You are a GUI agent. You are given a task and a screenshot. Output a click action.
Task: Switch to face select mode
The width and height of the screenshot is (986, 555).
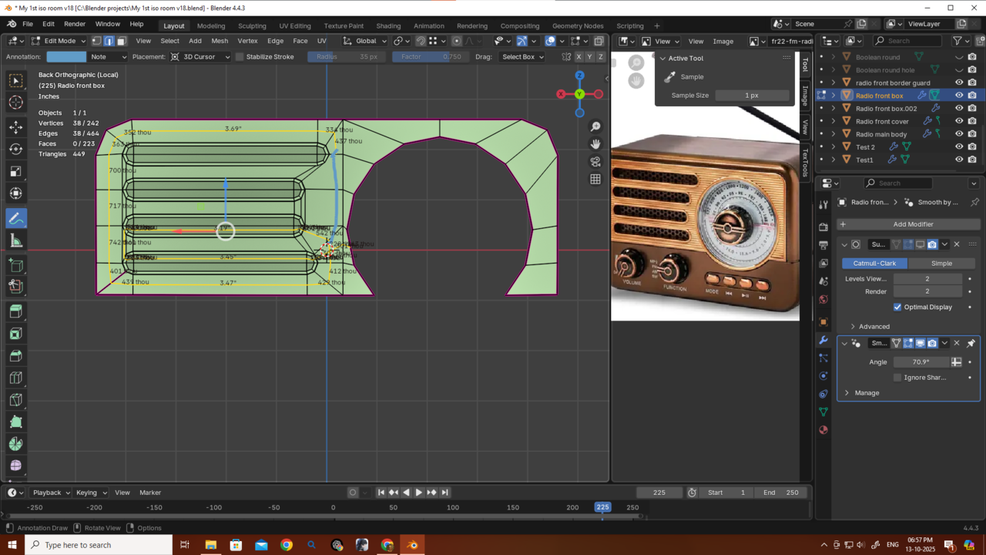coord(122,41)
